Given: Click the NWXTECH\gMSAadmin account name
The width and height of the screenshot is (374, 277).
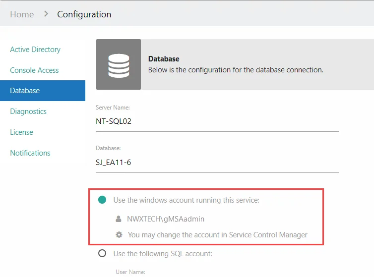Looking at the screenshot, I should (166, 219).
